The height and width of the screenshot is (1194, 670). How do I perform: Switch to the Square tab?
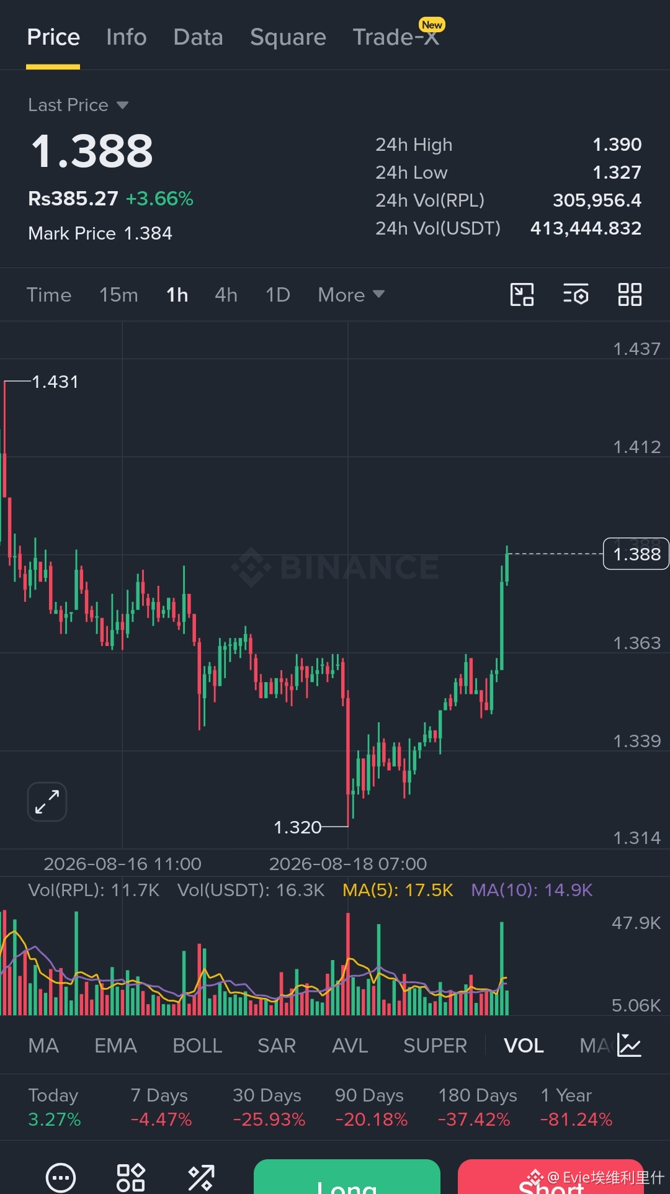point(288,37)
